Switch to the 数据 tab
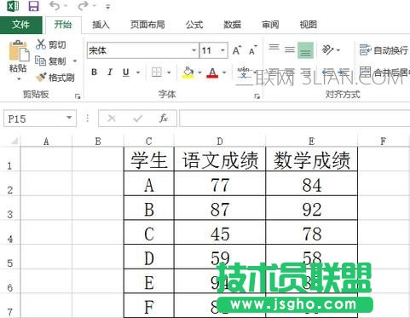Screen dimensions: 410x318 (x=232, y=25)
